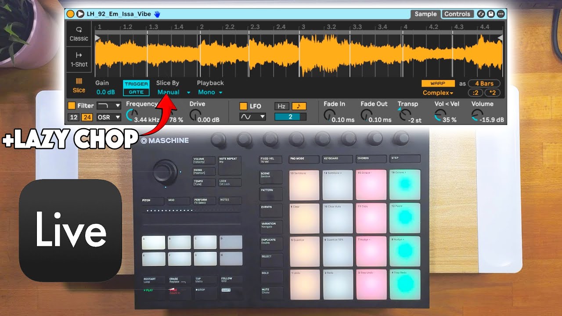Select PAD MODE on the Maschine

coord(304,159)
